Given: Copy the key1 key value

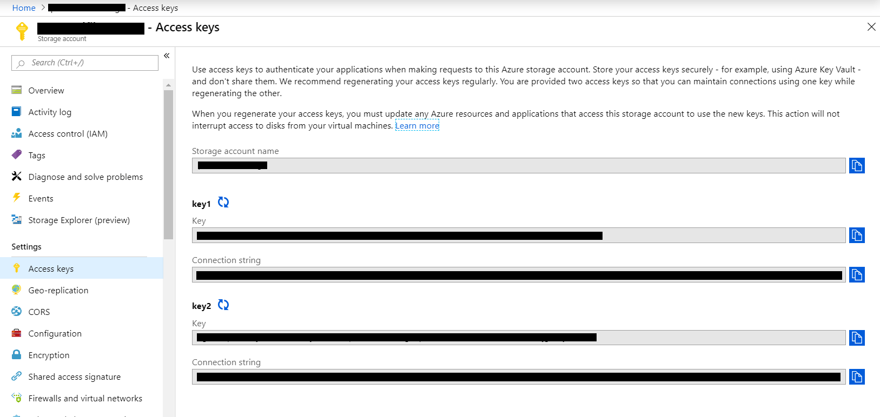Looking at the screenshot, I should 857,235.
